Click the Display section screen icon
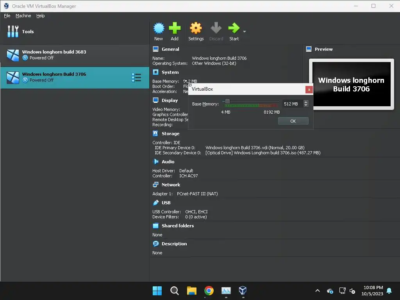Viewport: 400px width, 300px height. [155, 100]
